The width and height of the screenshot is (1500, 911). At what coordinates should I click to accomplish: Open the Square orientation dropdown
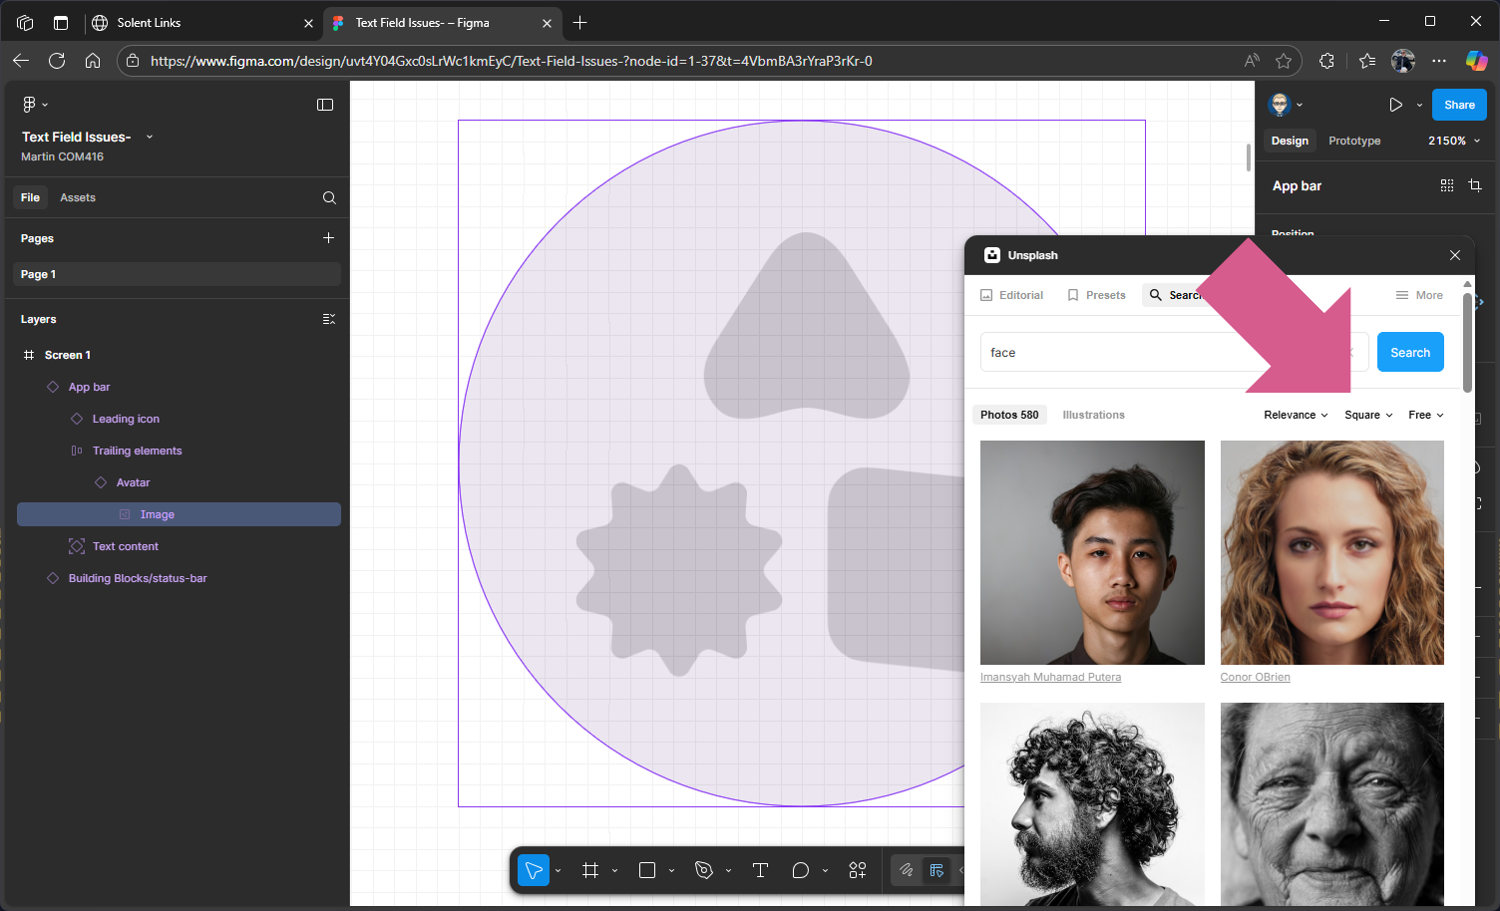[x=1368, y=415]
